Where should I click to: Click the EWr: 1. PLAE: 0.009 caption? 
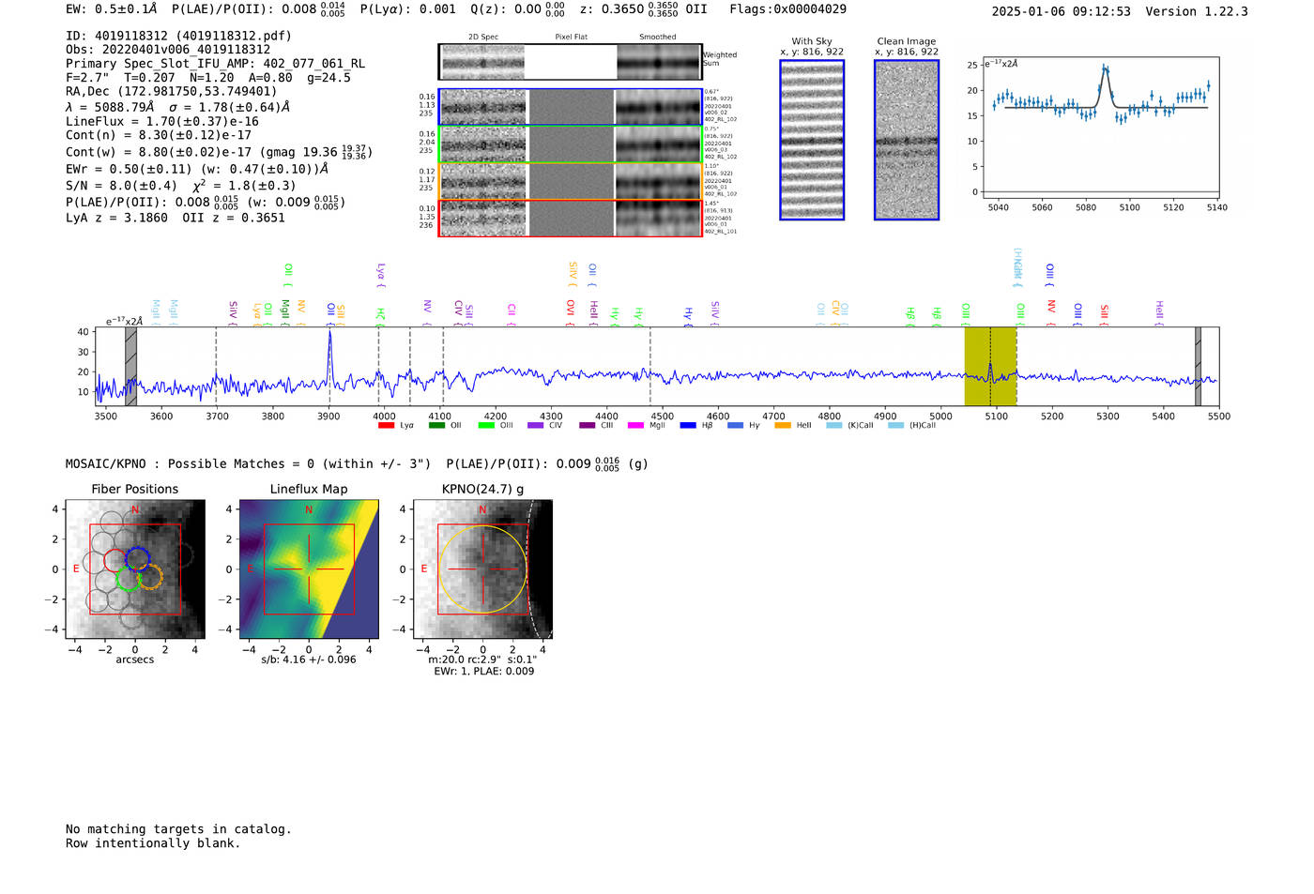(483, 672)
